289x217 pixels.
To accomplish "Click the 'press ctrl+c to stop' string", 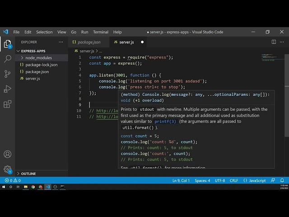I will click(154, 87).
